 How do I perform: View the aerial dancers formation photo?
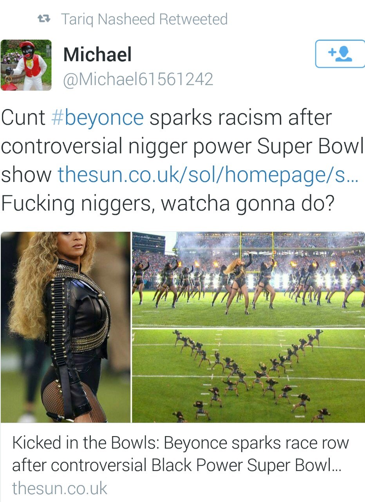coord(248,376)
